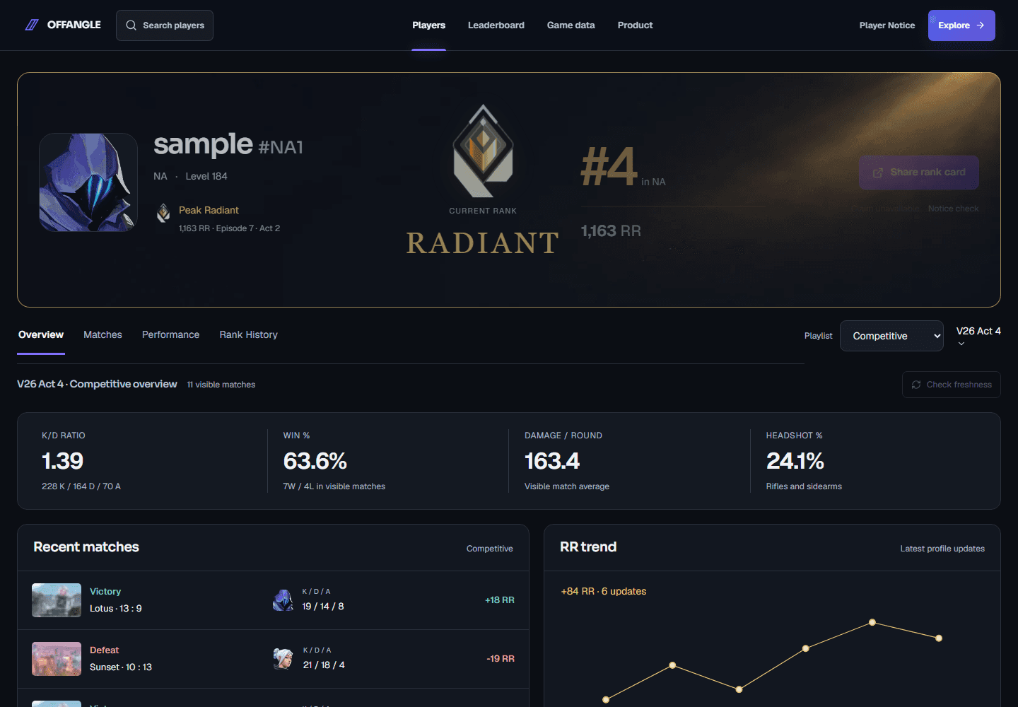Image resolution: width=1018 pixels, height=707 pixels.
Task: Click the Peak Radiant badge icon
Action: click(x=163, y=213)
